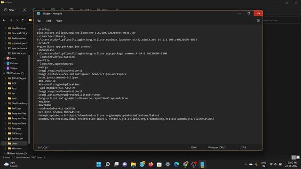Expand the Users folder node
301x169 pixels.
click(6, 143)
